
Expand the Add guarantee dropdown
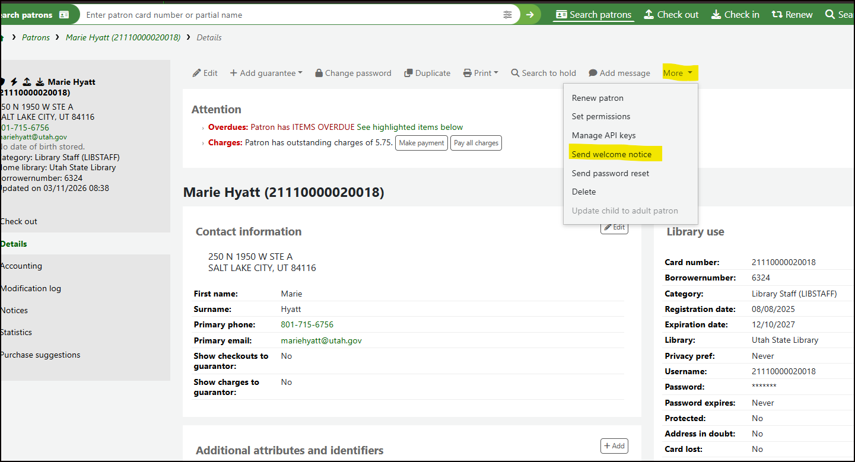point(266,73)
